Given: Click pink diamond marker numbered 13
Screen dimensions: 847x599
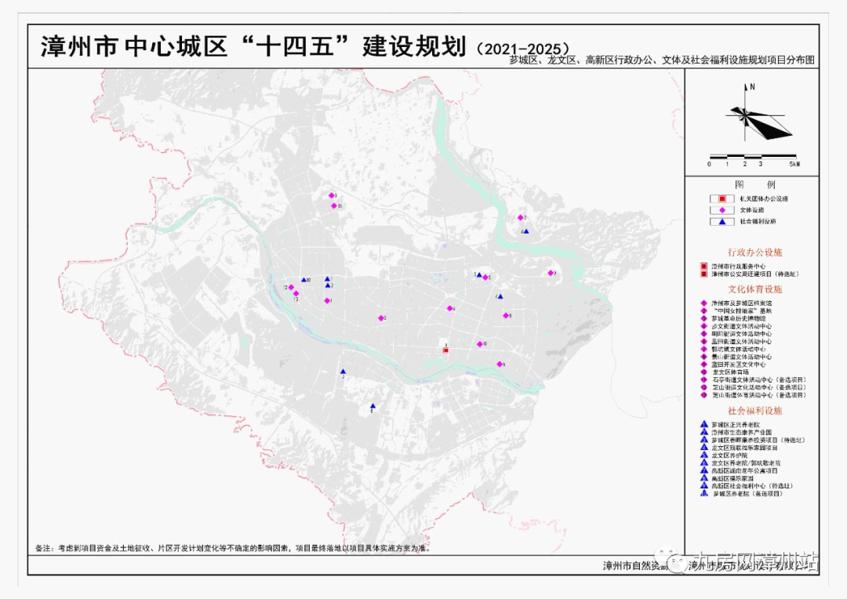Looking at the screenshot, I should coord(296,293).
